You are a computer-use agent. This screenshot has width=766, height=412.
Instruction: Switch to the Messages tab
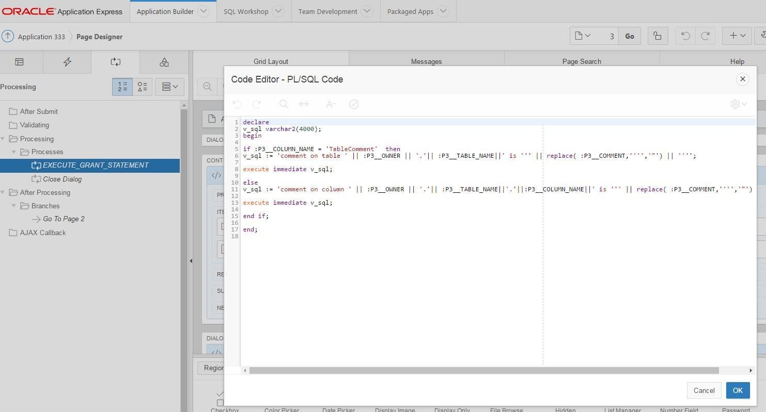426,61
